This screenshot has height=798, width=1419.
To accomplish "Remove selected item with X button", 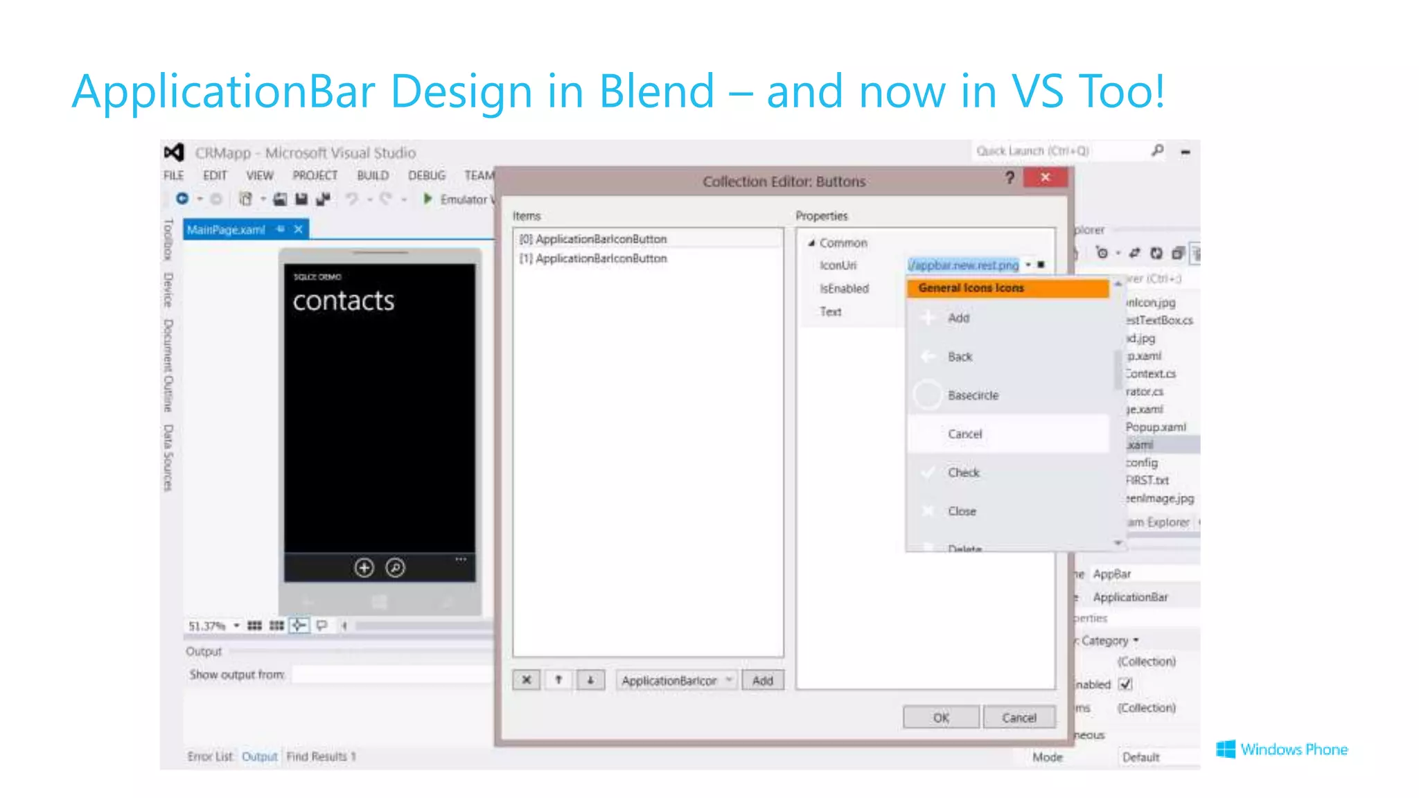I will (527, 680).
